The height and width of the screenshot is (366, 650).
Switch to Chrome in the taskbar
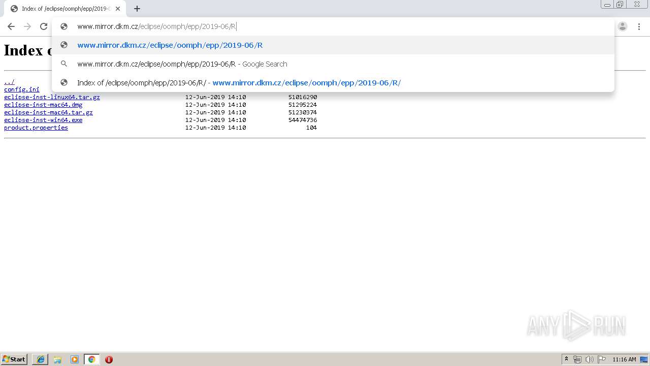point(91,359)
